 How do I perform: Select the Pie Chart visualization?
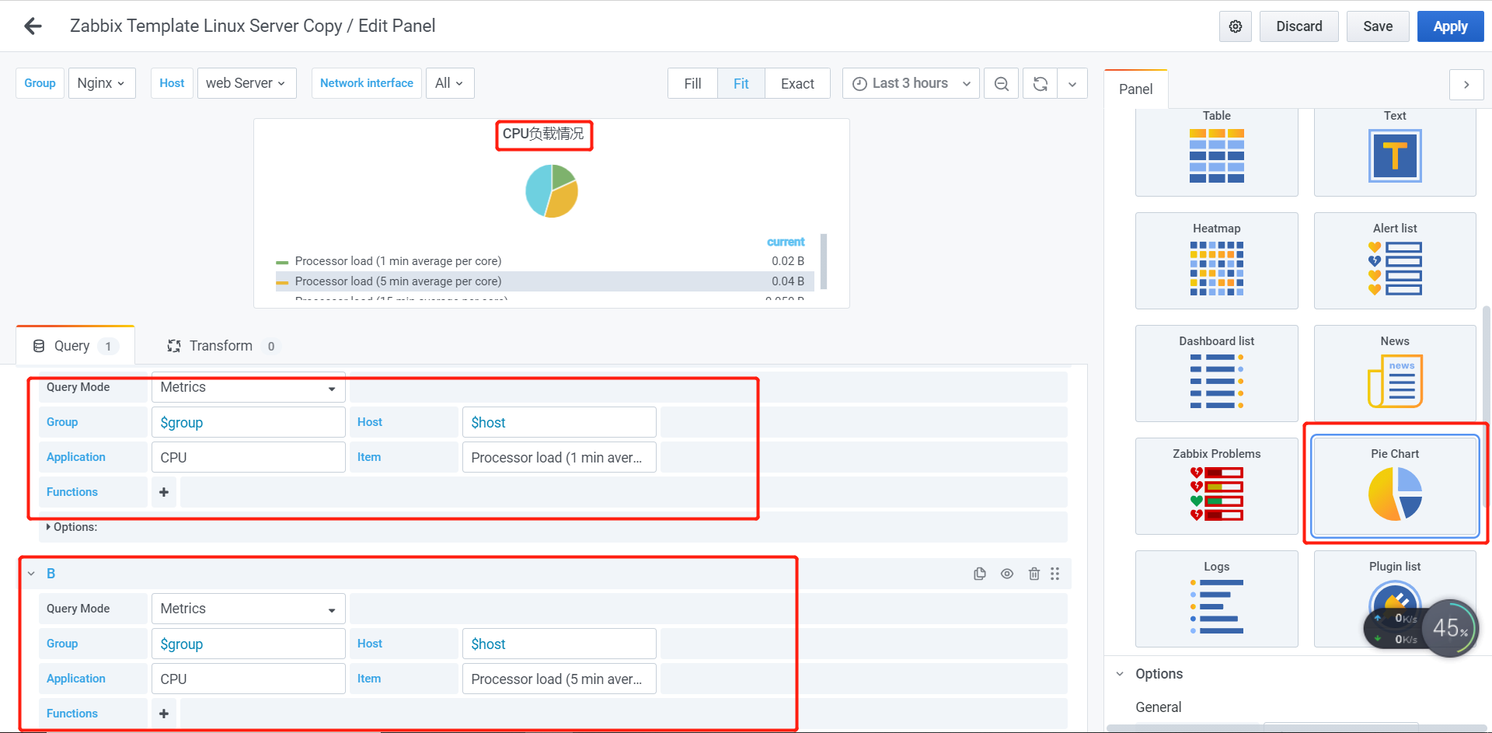1395,486
